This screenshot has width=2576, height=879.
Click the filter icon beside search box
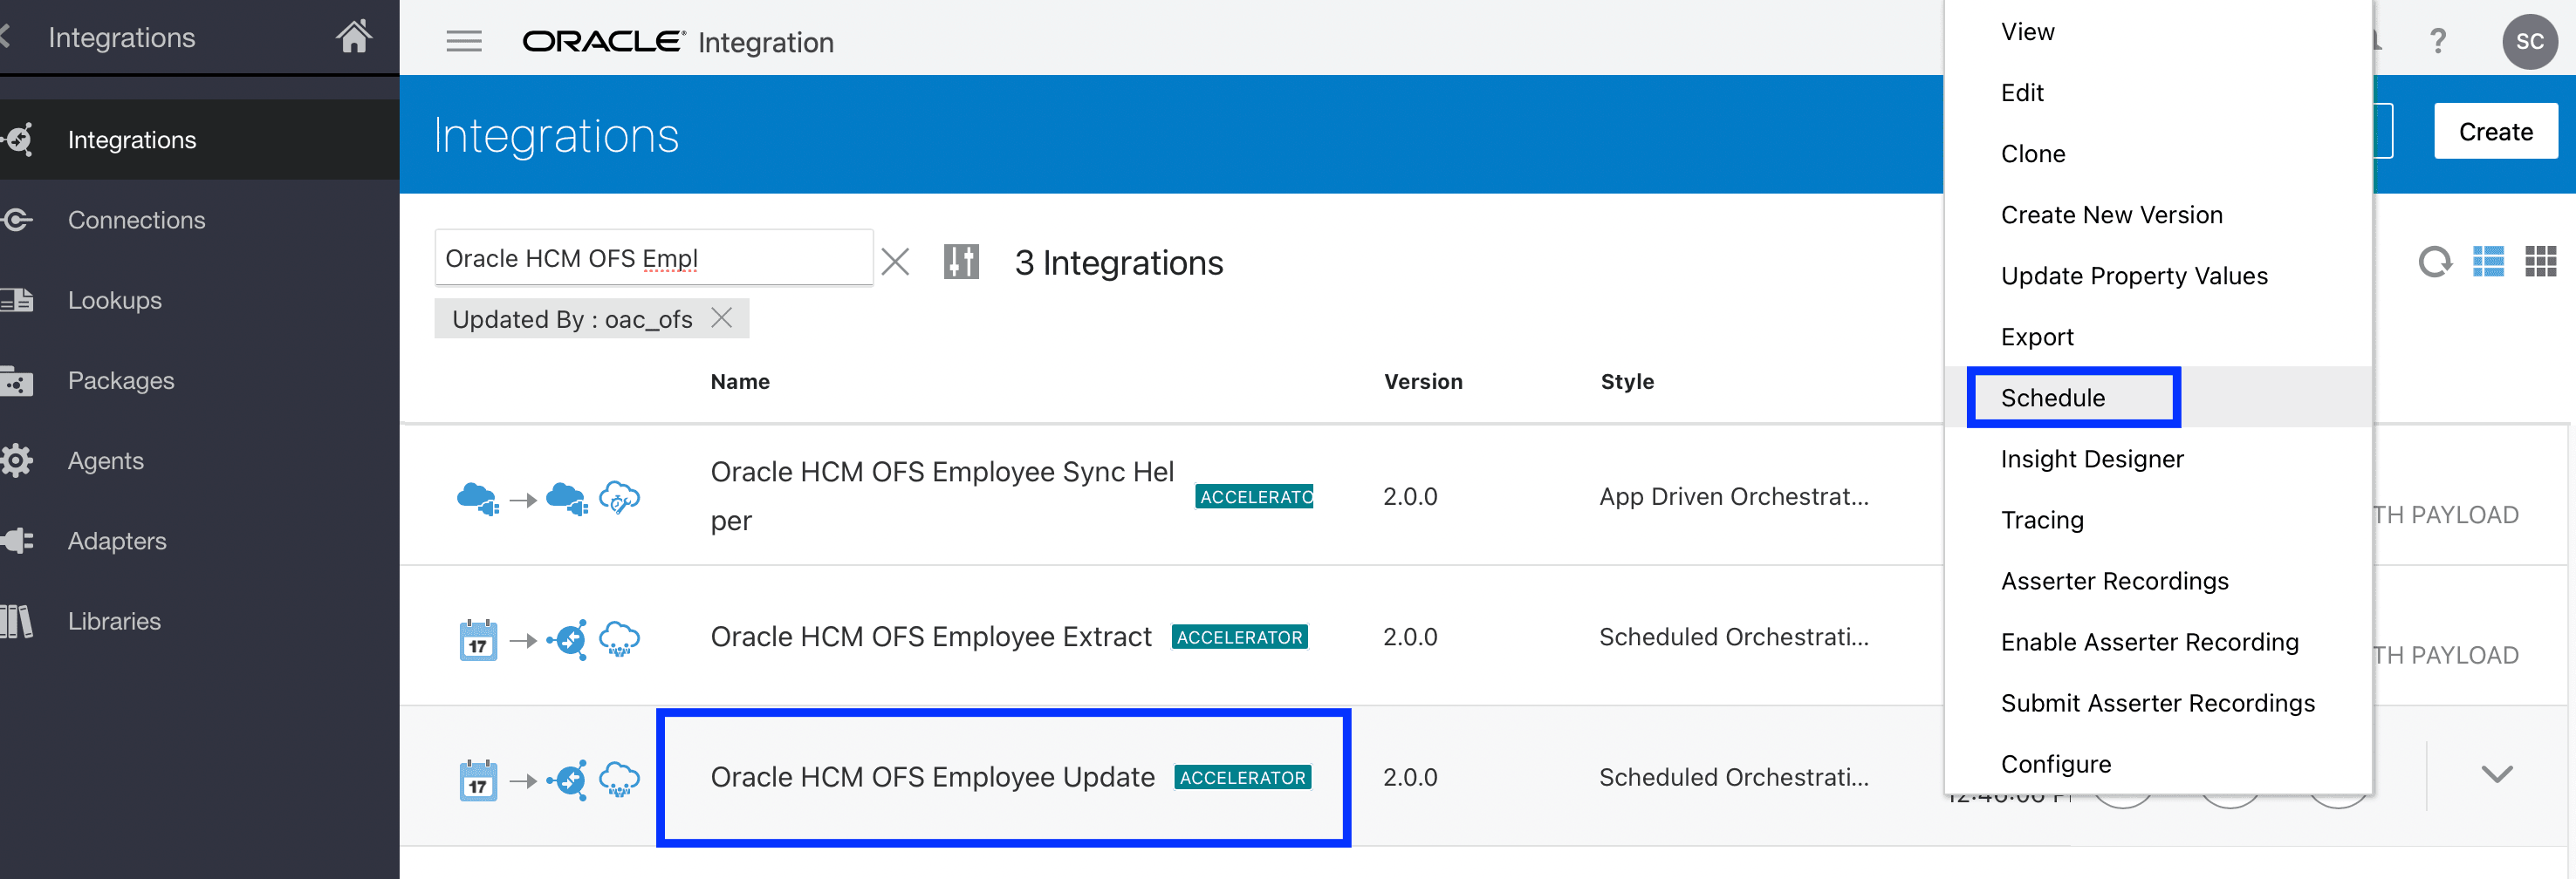pos(960,262)
